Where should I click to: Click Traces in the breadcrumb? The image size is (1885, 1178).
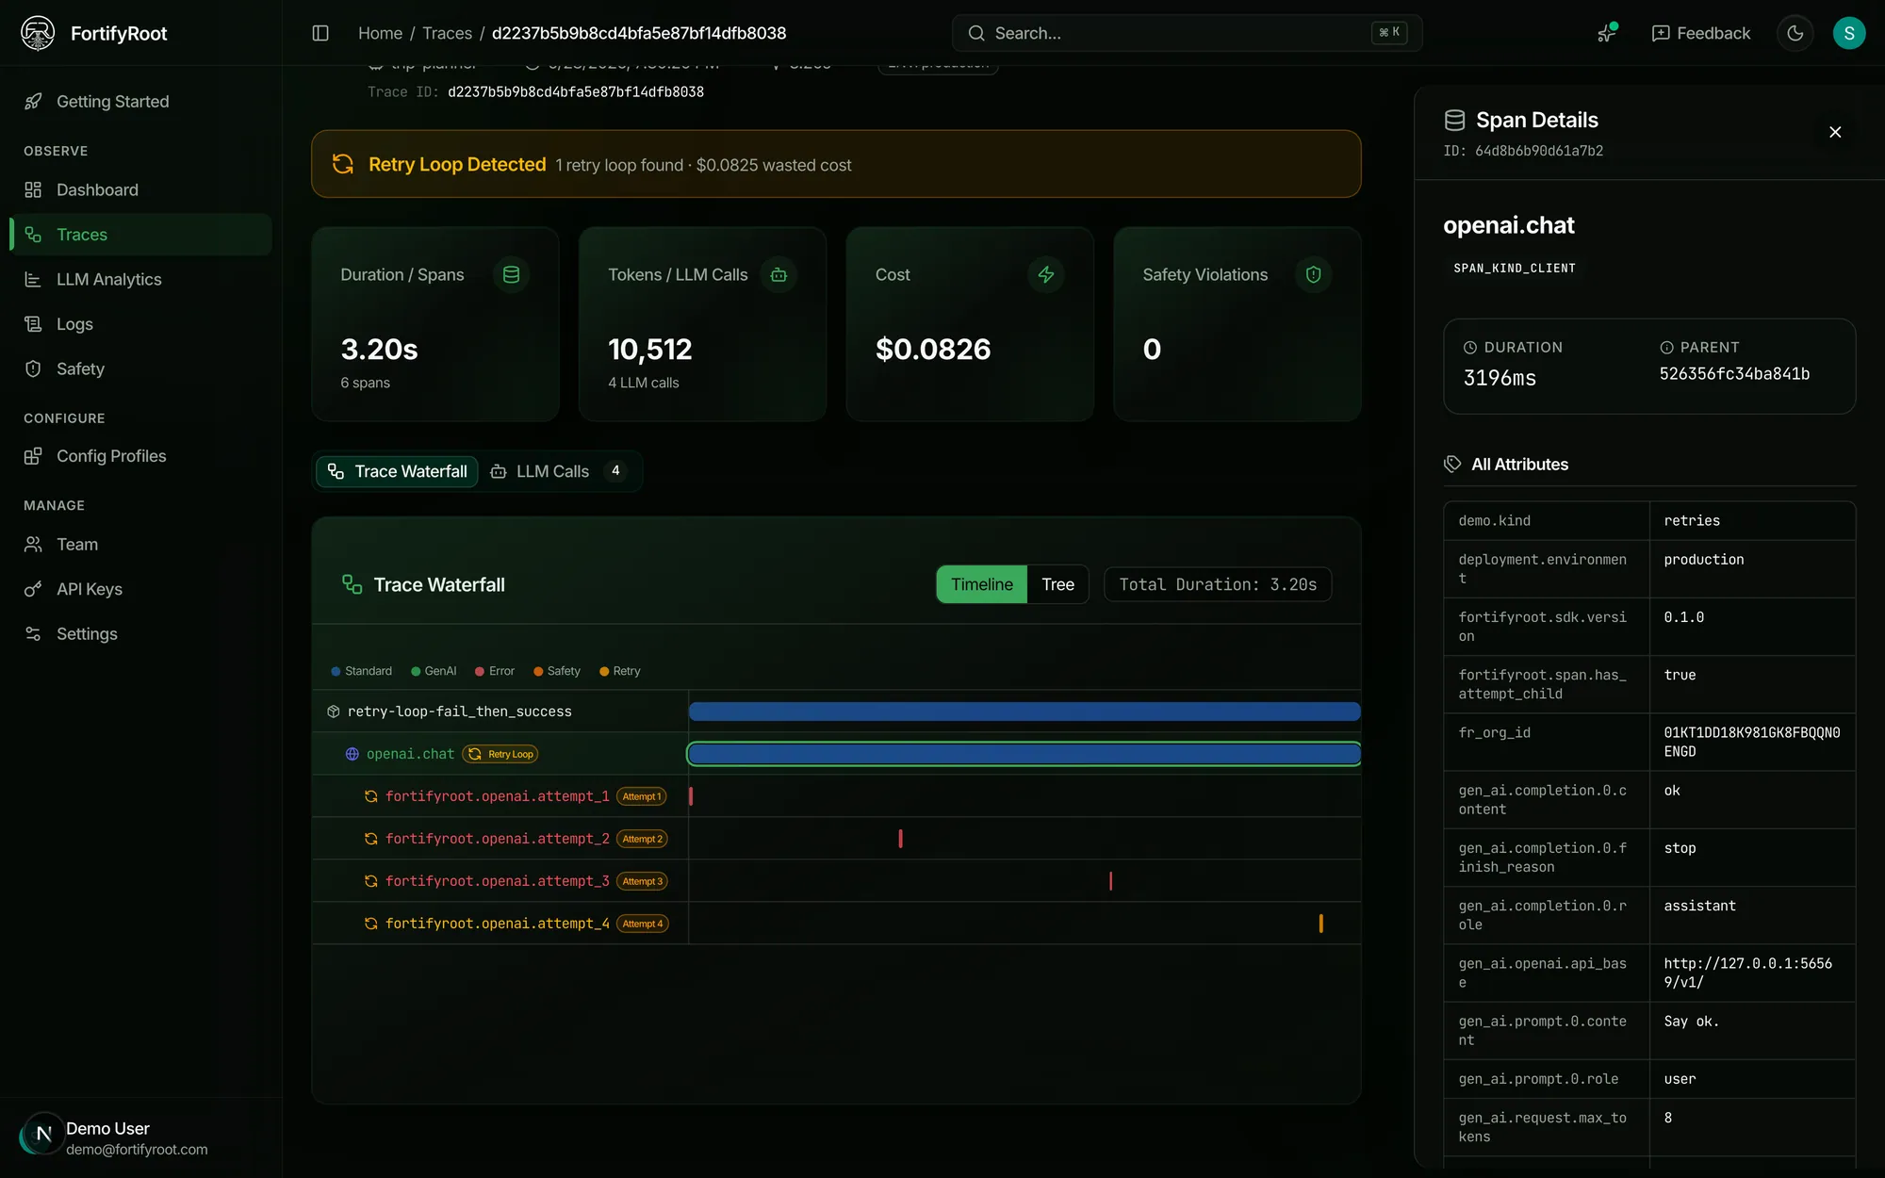pyautogui.click(x=447, y=33)
